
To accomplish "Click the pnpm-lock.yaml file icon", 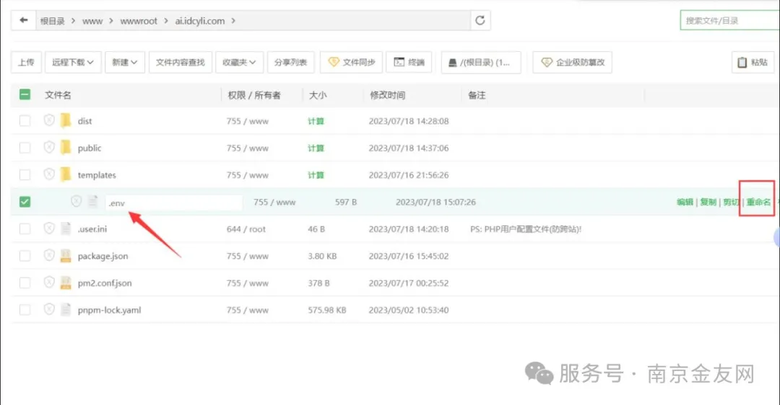I will (x=66, y=310).
